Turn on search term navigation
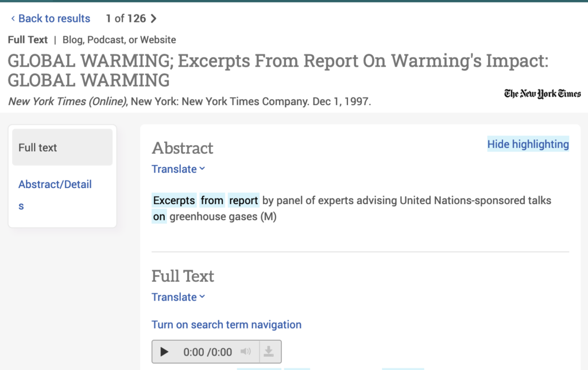This screenshot has height=370, width=588. [x=226, y=325]
